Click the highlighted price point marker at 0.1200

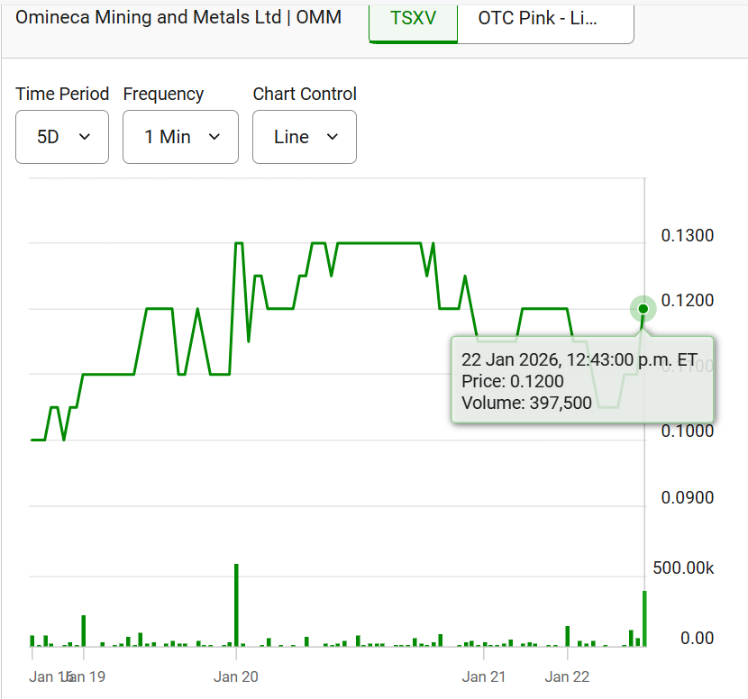643,309
